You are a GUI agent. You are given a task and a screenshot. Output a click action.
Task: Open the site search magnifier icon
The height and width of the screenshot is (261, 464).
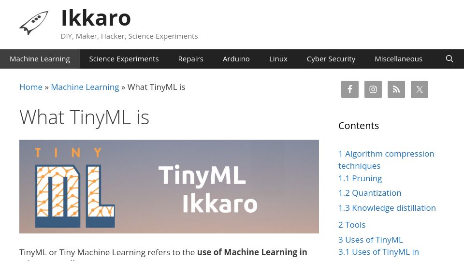point(449,59)
